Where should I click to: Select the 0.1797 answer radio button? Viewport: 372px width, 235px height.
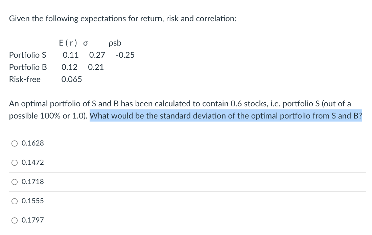point(15,220)
